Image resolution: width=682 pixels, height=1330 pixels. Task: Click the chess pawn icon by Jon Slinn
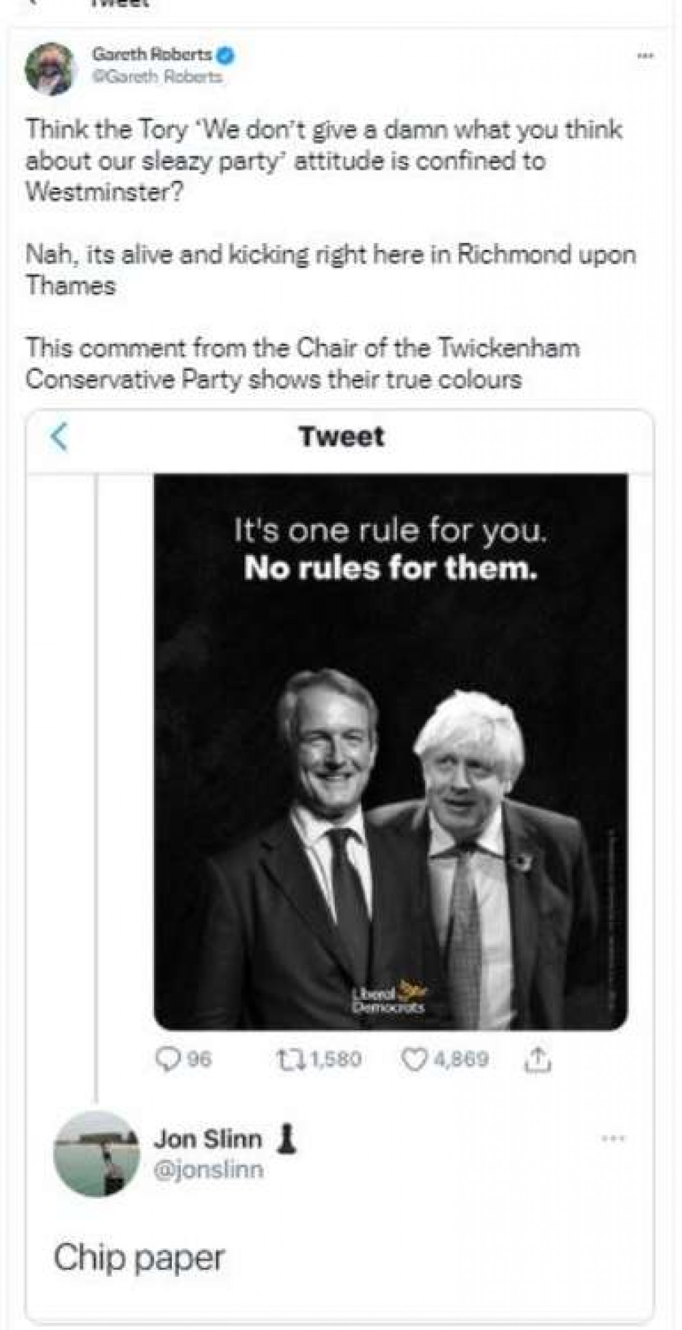pos(286,1138)
